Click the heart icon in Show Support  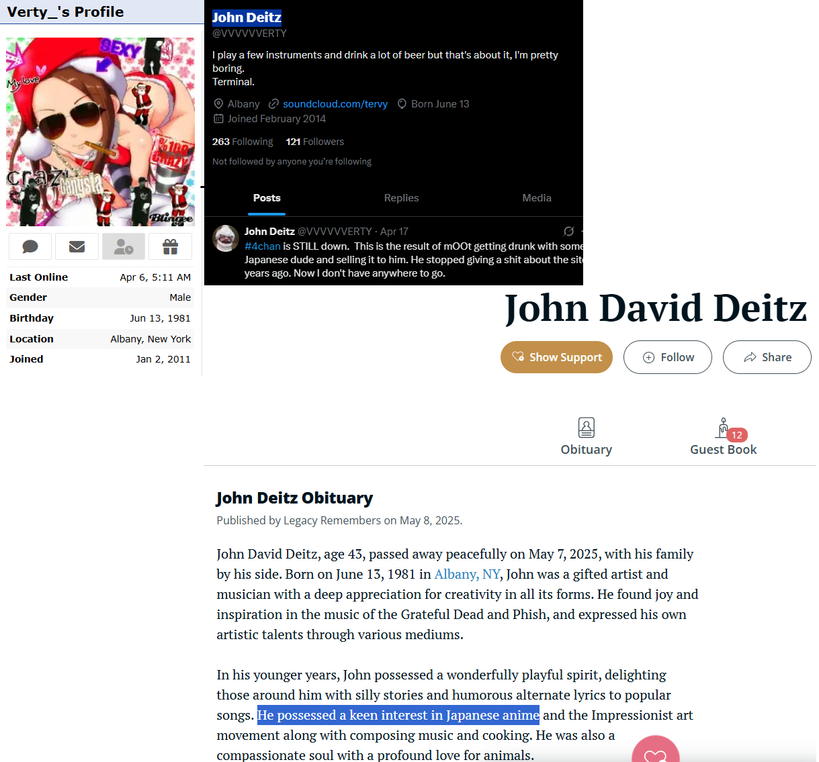518,357
